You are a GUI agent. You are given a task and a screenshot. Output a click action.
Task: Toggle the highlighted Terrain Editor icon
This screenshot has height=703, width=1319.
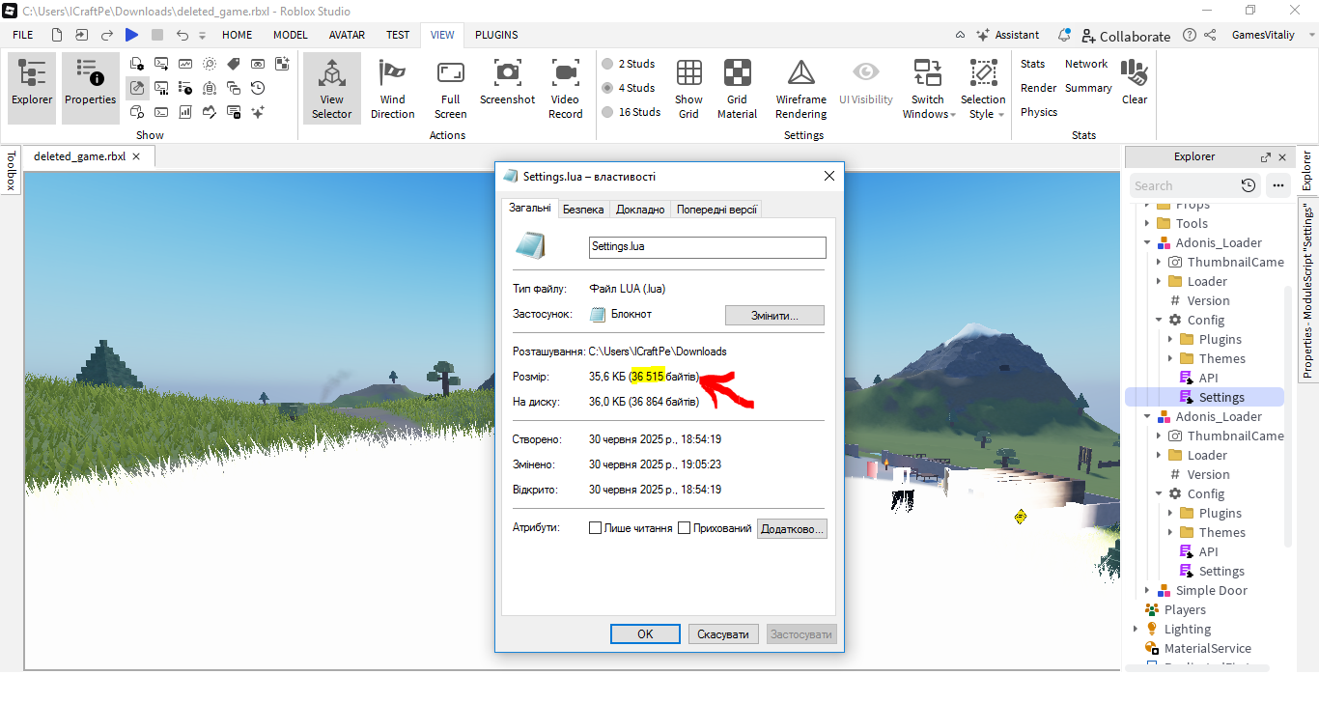tap(137, 88)
